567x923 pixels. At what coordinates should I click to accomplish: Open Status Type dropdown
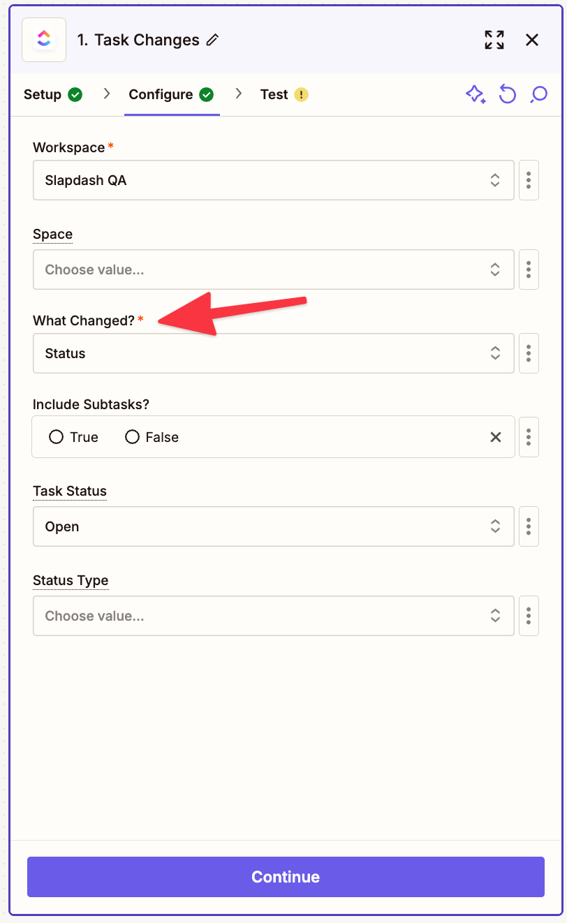pos(274,616)
